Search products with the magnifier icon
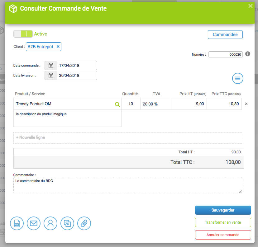 (x=117, y=104)
